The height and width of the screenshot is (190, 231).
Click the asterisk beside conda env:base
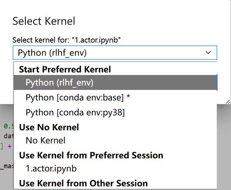pos(128,98)
